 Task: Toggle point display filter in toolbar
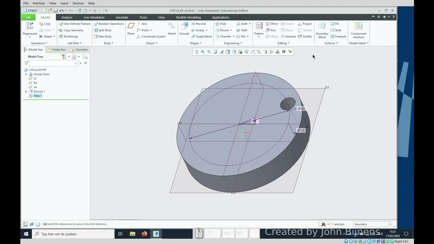(x=259, y=52)
